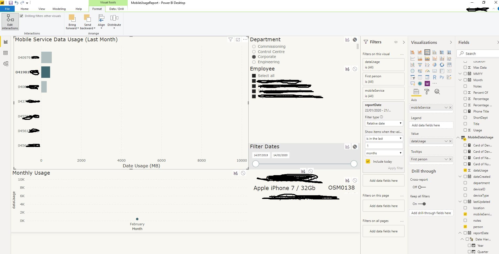This screenshot has width=499, height=254.
Task: Click the save icon in title bar
Action: [11, 3]
